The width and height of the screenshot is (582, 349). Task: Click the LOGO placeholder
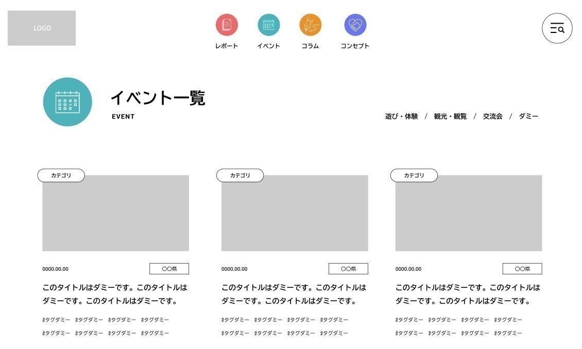42,28
